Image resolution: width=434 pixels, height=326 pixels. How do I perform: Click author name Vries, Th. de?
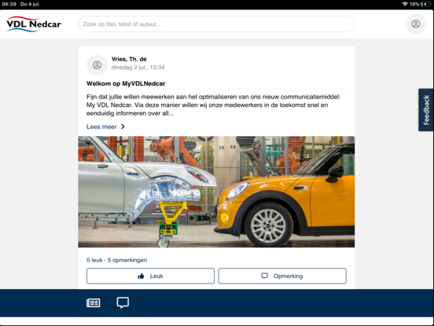pos(129,59)
